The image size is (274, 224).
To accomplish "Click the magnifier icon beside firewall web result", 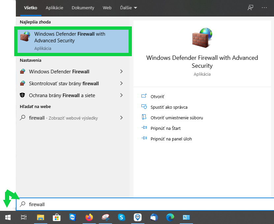I will click(x=22, y=118).
